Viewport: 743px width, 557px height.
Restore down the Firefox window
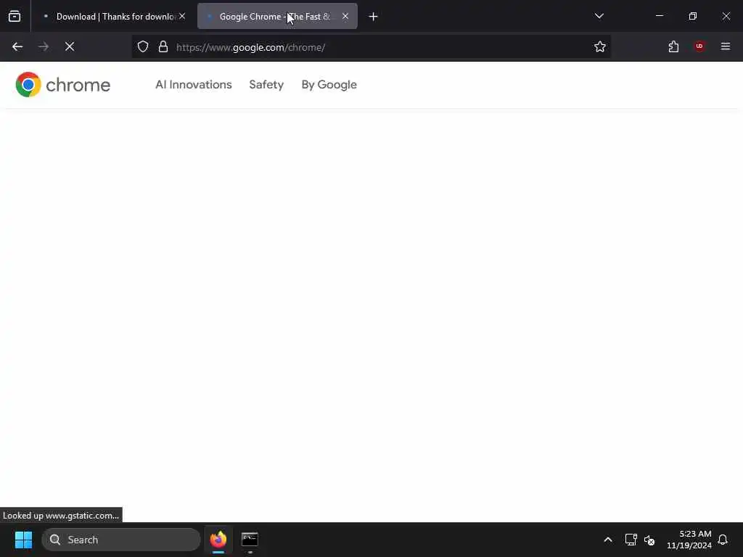pos(692,16)
